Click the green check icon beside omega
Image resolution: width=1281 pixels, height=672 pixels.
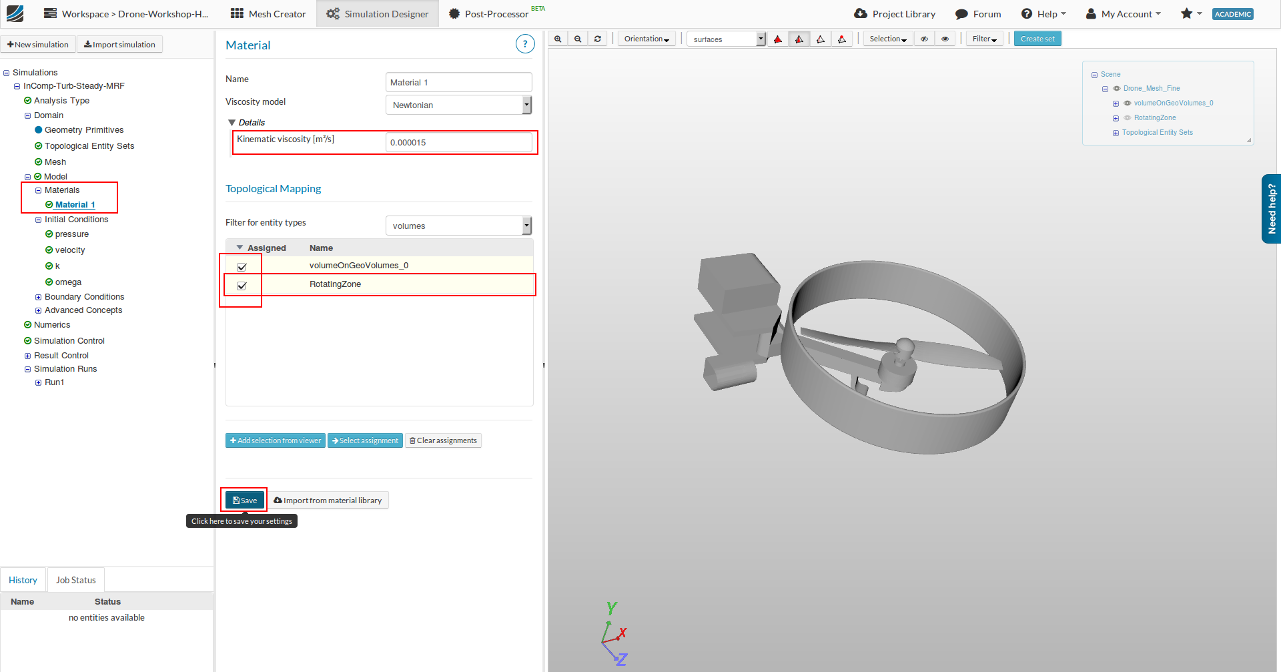pos(49,282)
